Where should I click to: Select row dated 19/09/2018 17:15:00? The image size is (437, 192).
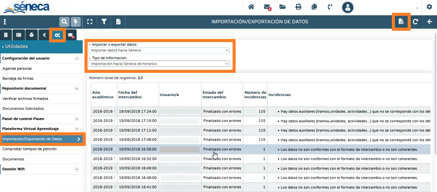261,121
